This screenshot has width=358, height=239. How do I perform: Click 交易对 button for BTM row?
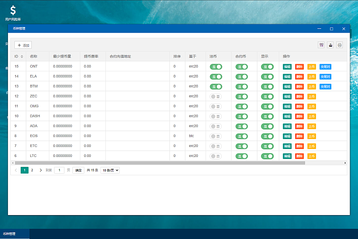pos(325,87)
